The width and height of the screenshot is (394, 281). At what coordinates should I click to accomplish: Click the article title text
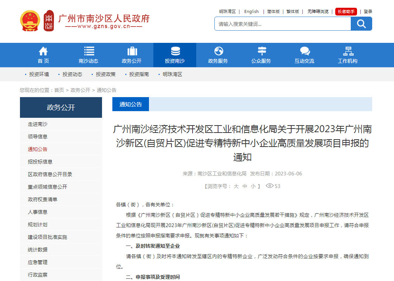[242, 143]
